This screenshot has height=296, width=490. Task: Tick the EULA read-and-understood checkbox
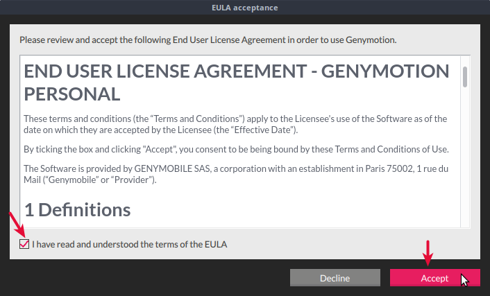(24, 244)
